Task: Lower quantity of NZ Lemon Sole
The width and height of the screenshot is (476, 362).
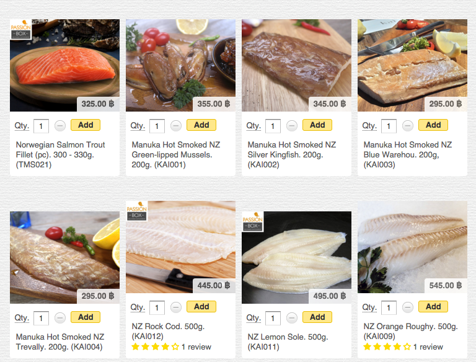Action: click(x=292, y=318)
